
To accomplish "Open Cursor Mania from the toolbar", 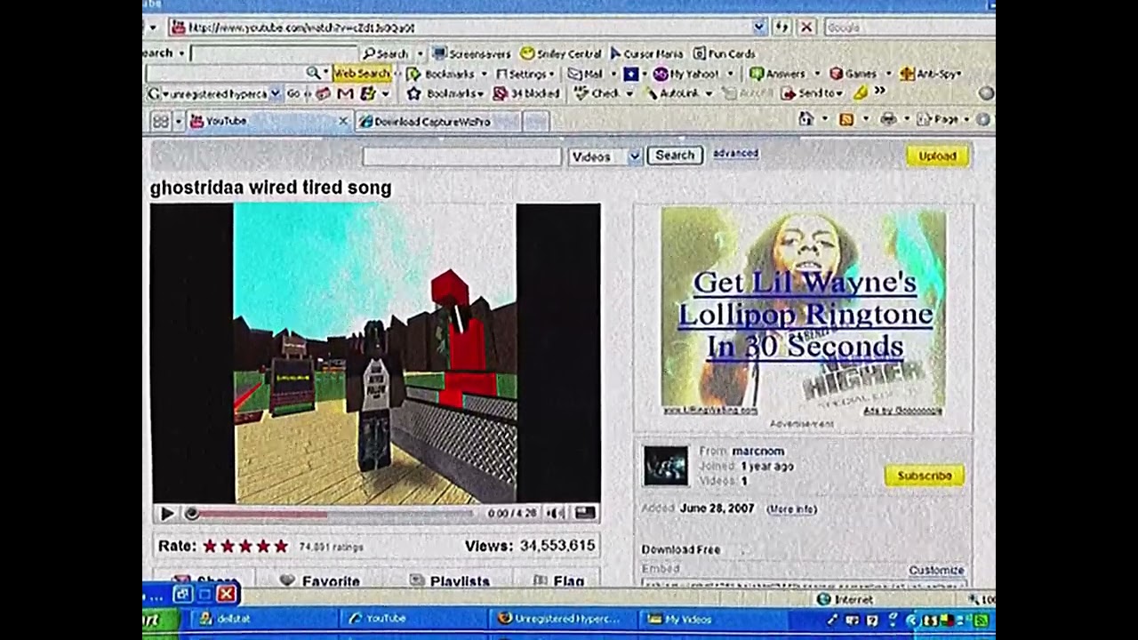I will [645, 53].
